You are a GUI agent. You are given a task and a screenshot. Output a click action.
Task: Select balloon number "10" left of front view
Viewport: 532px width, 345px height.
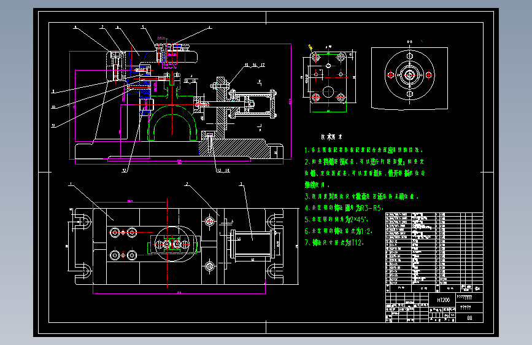53,107
